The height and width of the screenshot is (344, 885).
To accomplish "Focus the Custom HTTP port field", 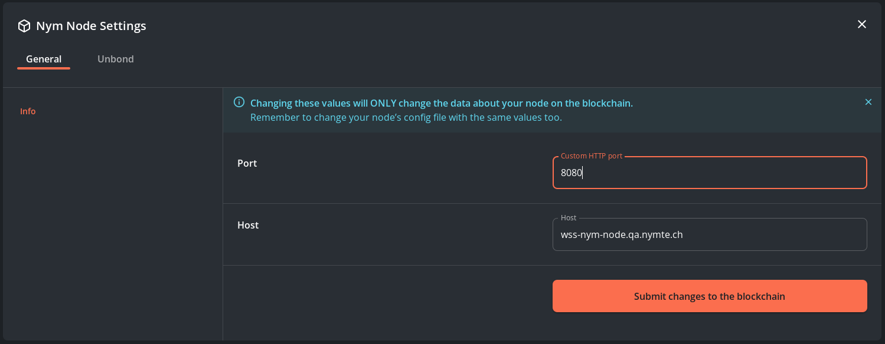I will point(710,173).
